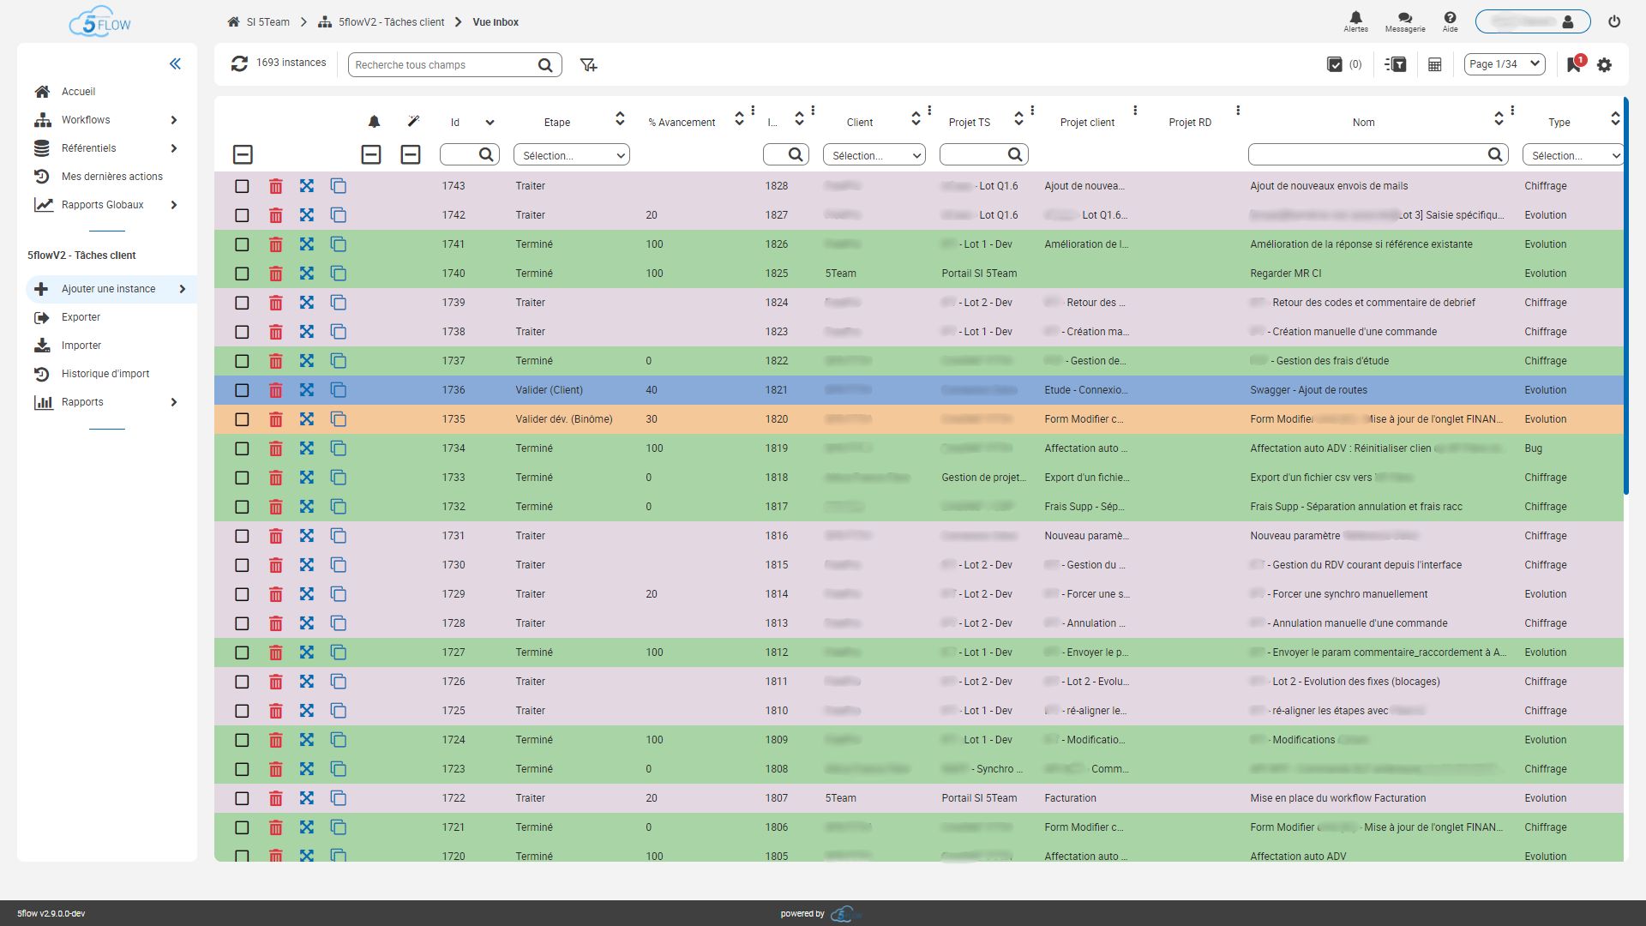Click the filter icon next to search bar
Screen dimensions: 1646x926
pos(589,64)
